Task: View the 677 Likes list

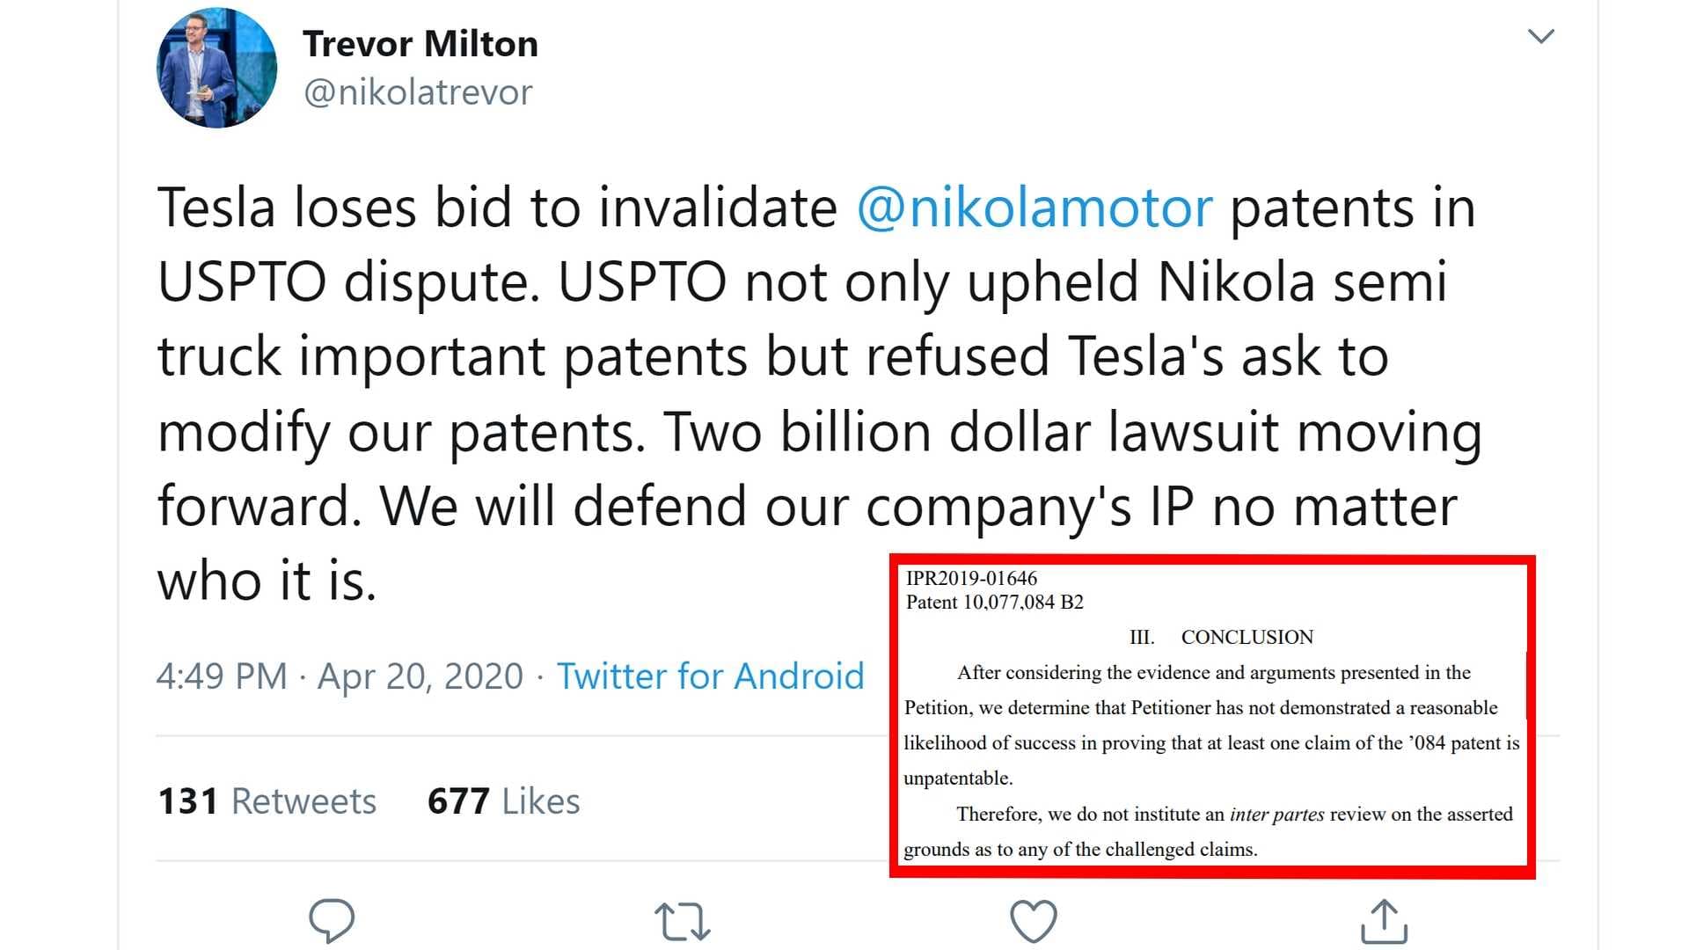Action: tap(503, 801)
